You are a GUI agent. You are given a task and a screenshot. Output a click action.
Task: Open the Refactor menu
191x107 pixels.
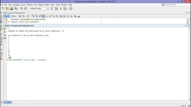pyautogui.click(x=30, y=5)
